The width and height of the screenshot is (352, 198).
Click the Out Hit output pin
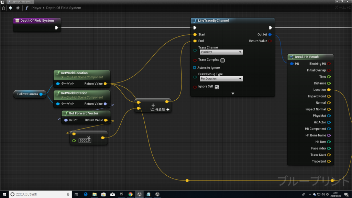click(270, 35)
